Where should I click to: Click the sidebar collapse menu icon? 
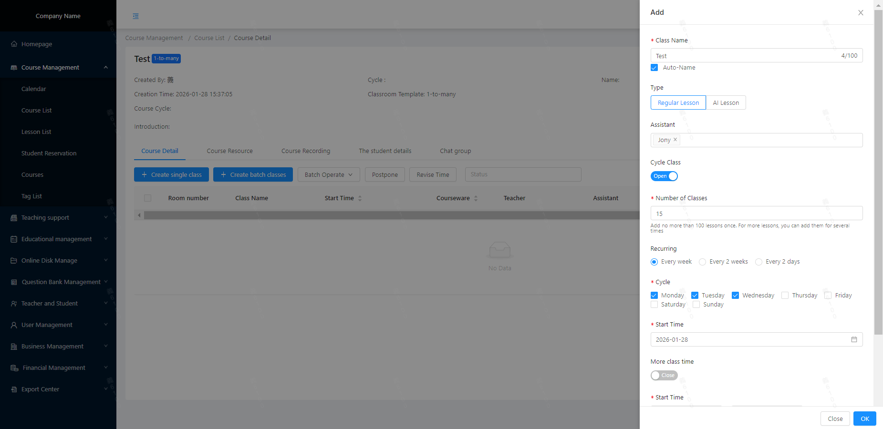pos(136,16)
